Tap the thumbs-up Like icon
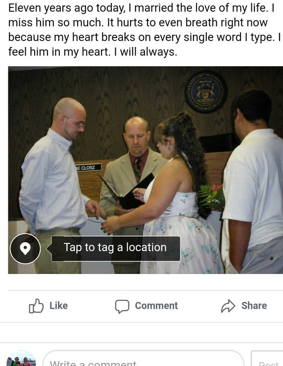 tap(36, 306)
